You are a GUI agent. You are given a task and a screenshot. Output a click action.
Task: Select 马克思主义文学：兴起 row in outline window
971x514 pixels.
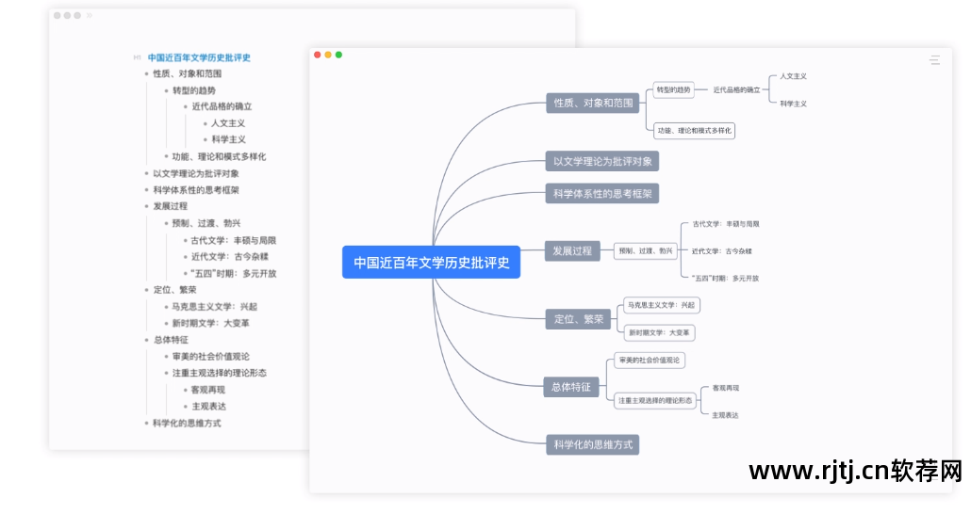coord(214,307)
